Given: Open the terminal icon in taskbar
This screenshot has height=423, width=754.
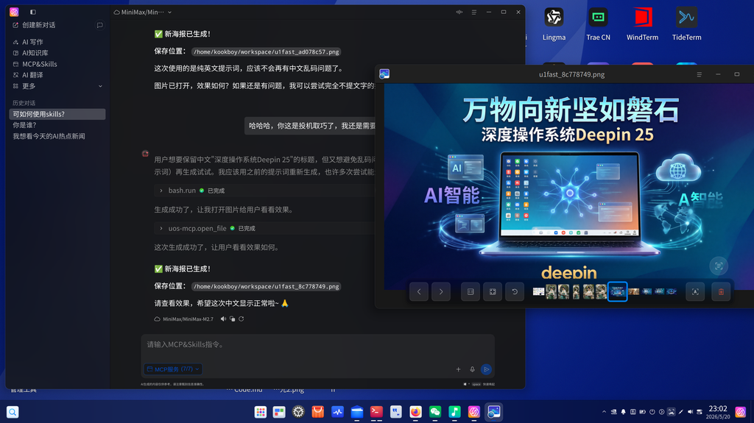Looking at the screenshot, I should (x=376, y=412).
